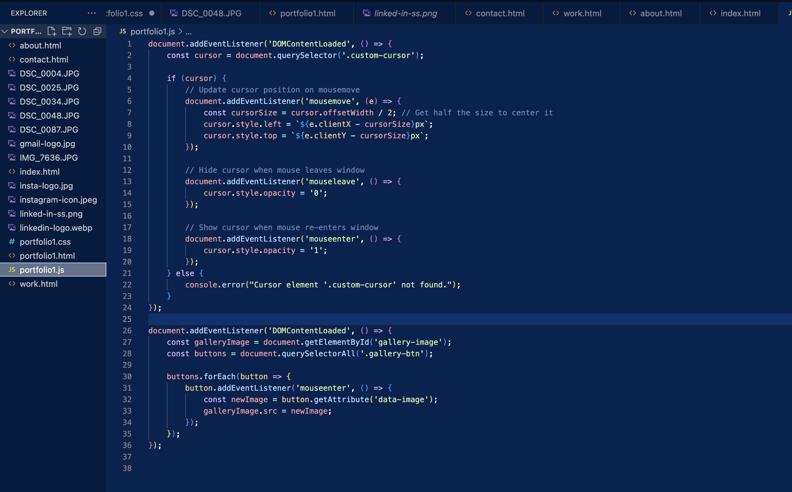
Task: Open portfolio1.css from the Explorer
Action: click(x=45, y=242)
